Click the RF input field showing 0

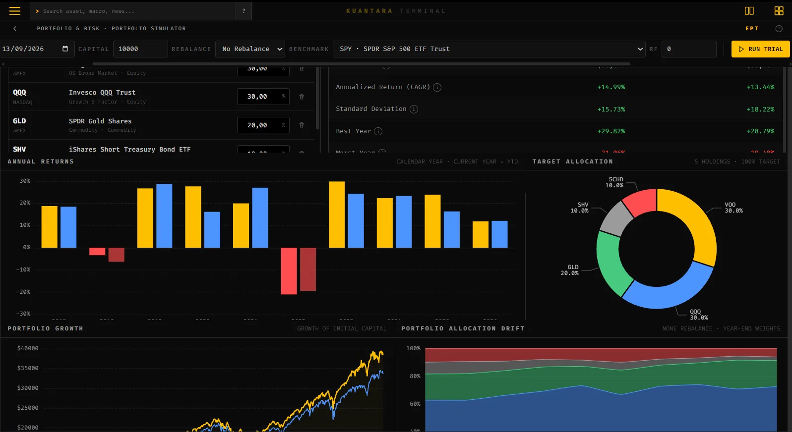pyautogui.click(x=689, y=49)
